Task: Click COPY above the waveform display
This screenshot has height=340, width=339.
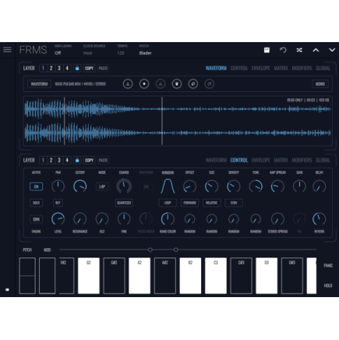Action: (89, 68)
